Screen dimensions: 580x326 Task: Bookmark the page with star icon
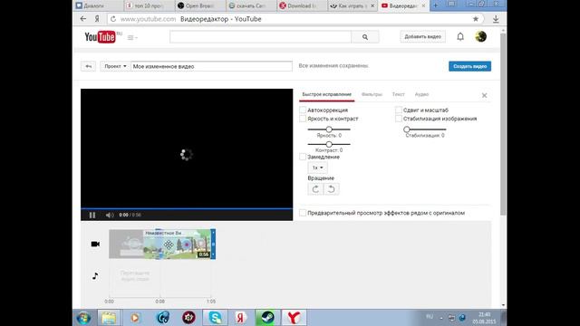[476, 19]
